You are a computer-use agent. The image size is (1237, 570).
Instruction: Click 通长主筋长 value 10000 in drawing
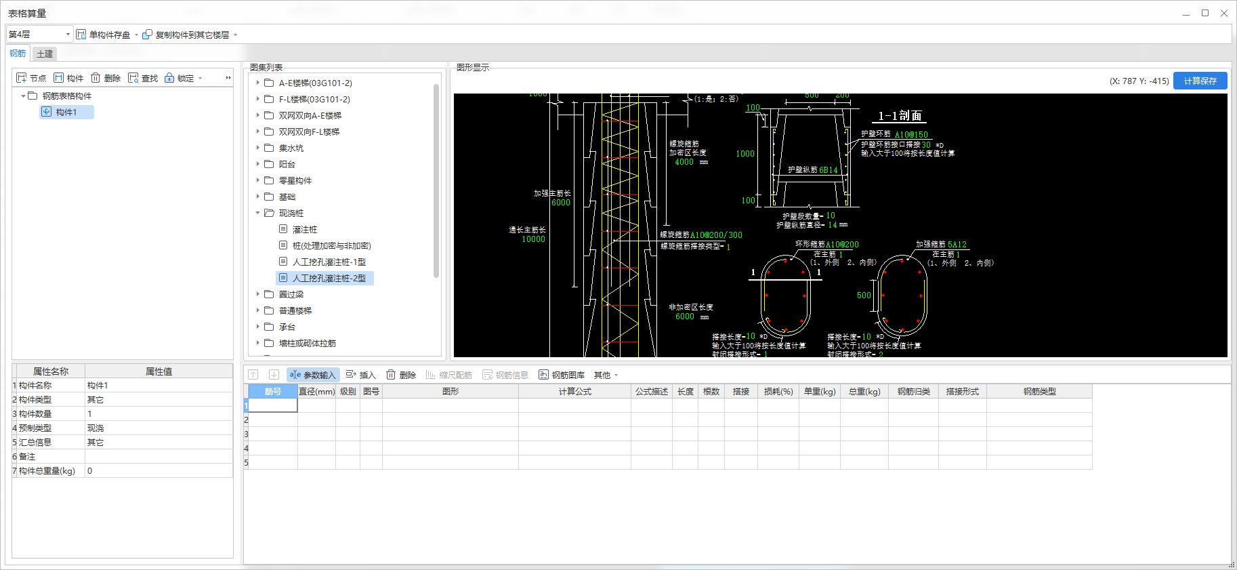point(533,239)
